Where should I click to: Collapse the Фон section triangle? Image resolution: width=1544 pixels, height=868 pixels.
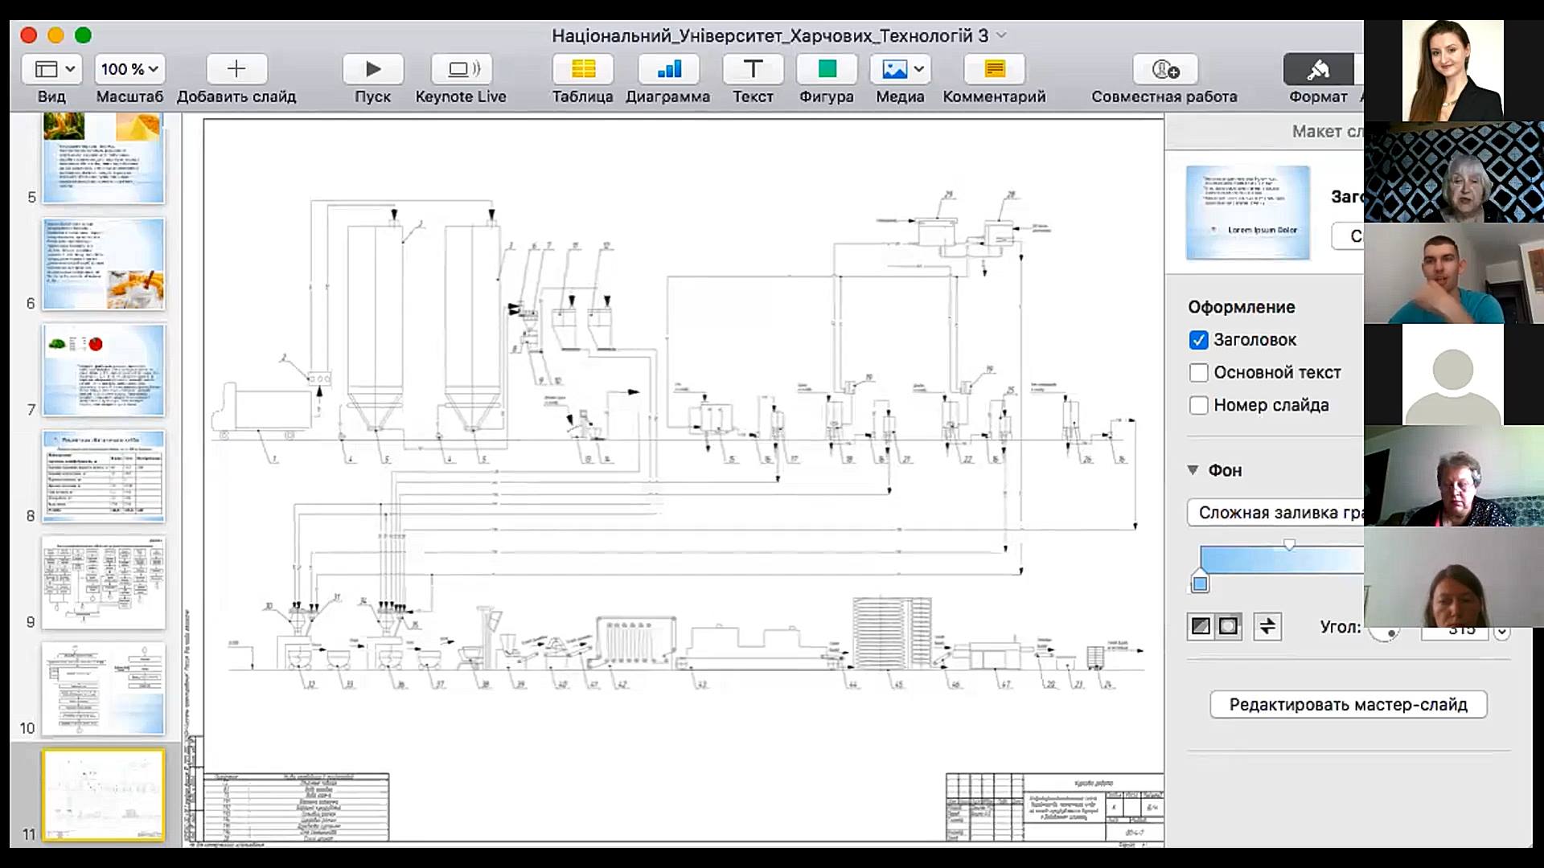1193,470
